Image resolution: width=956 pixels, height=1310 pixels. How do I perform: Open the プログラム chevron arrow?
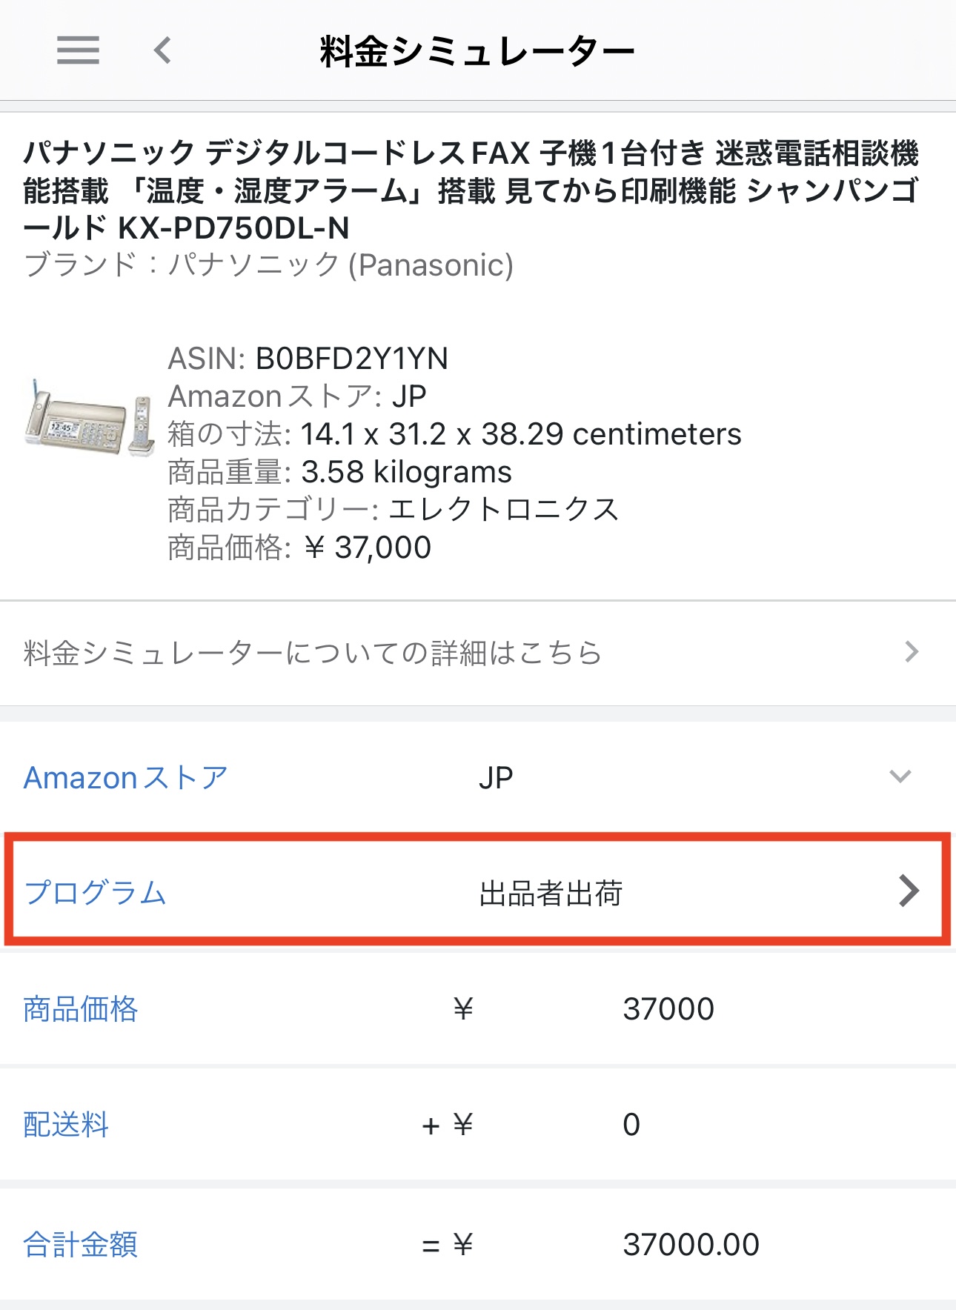909,891
